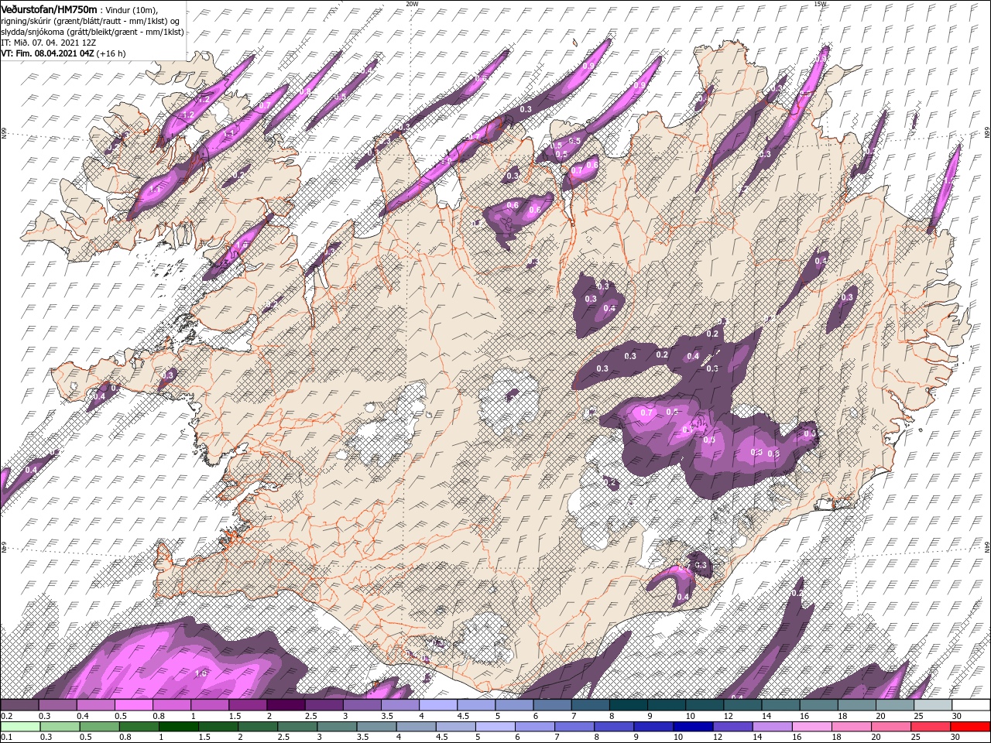Click the upper legend row label 1.5

(235, 716)
